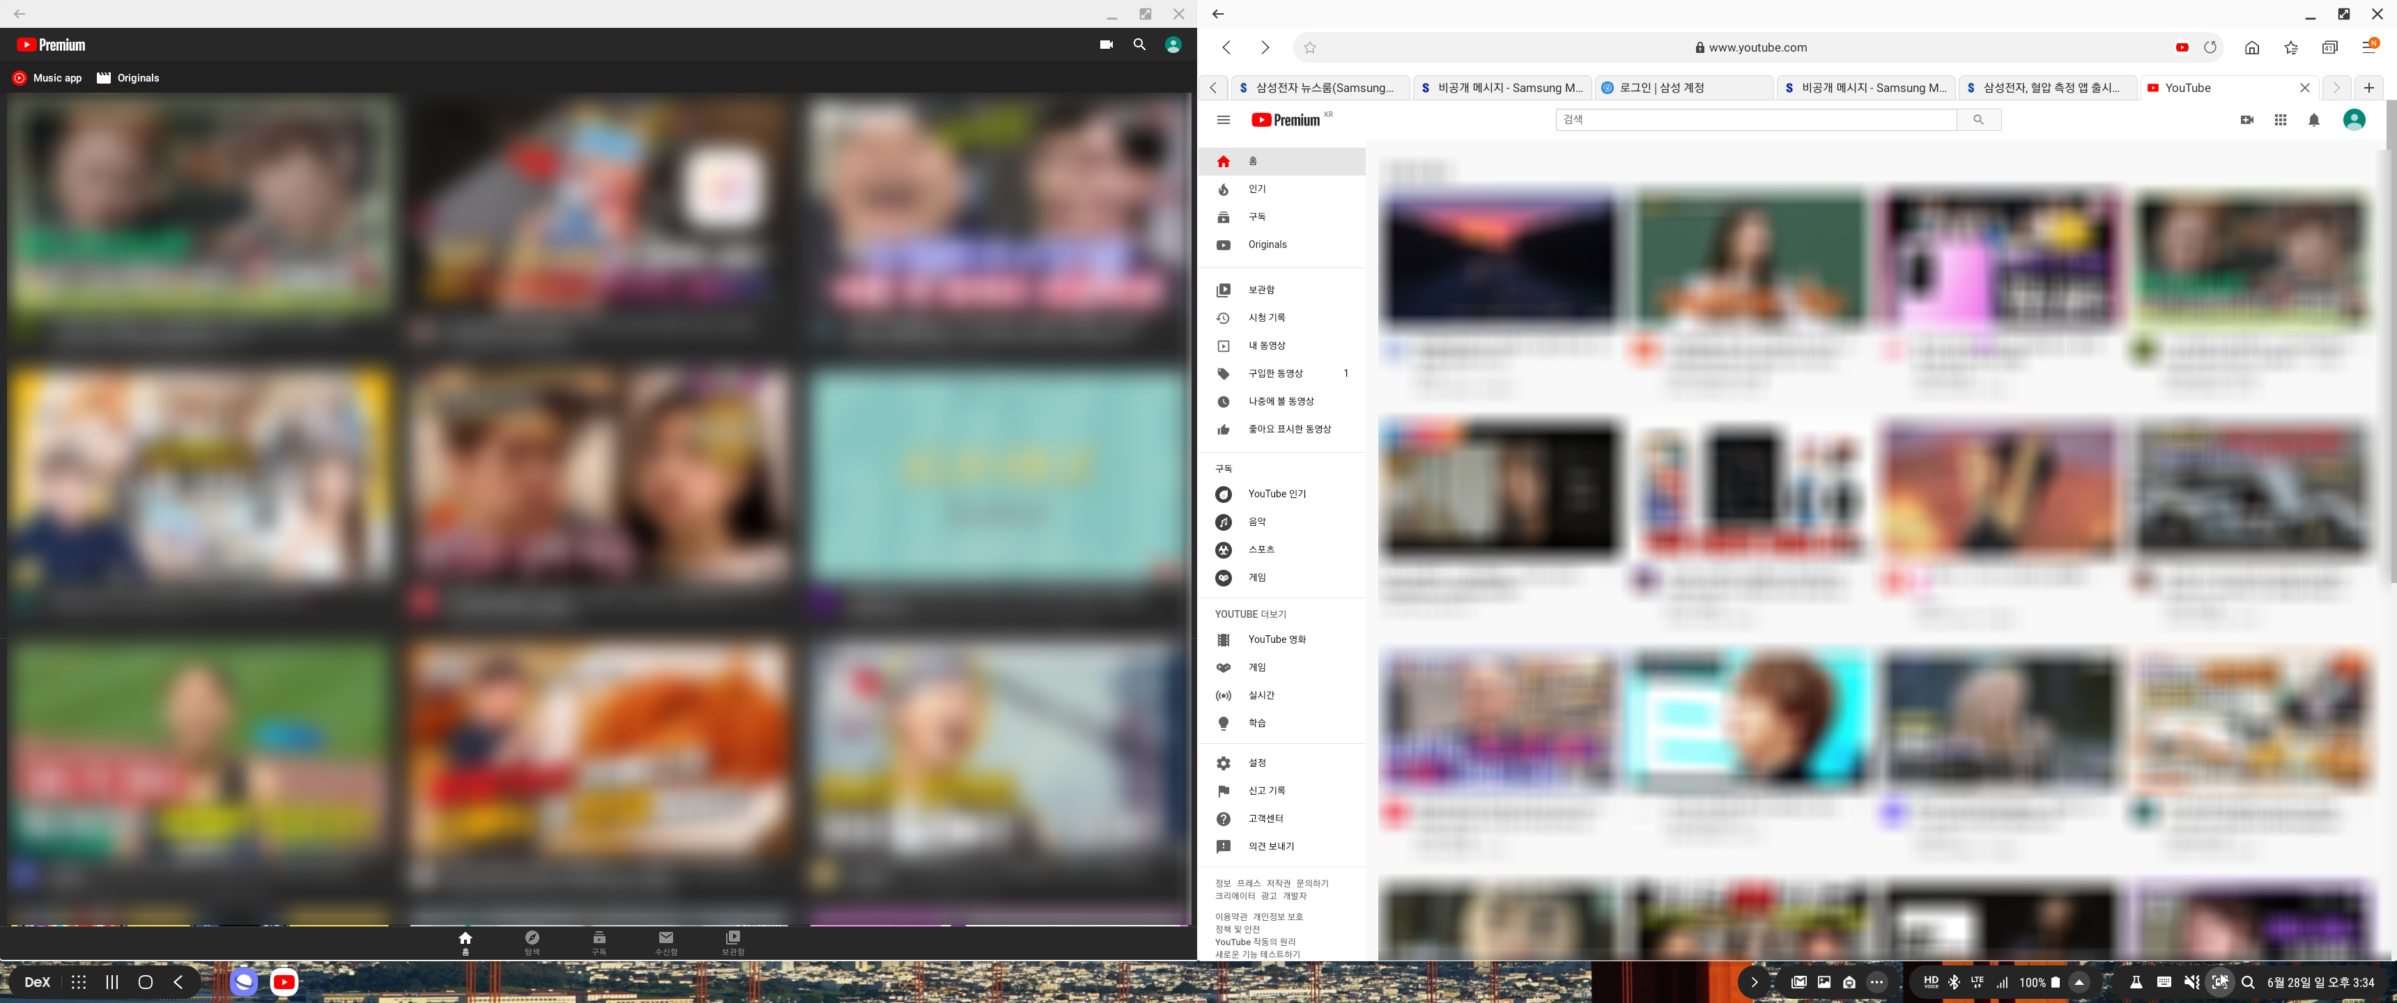The height and width of the screenshot is (1003, 2397).
Task: Open the 개인정보 보호 footer link
Action: [1278, 917]
